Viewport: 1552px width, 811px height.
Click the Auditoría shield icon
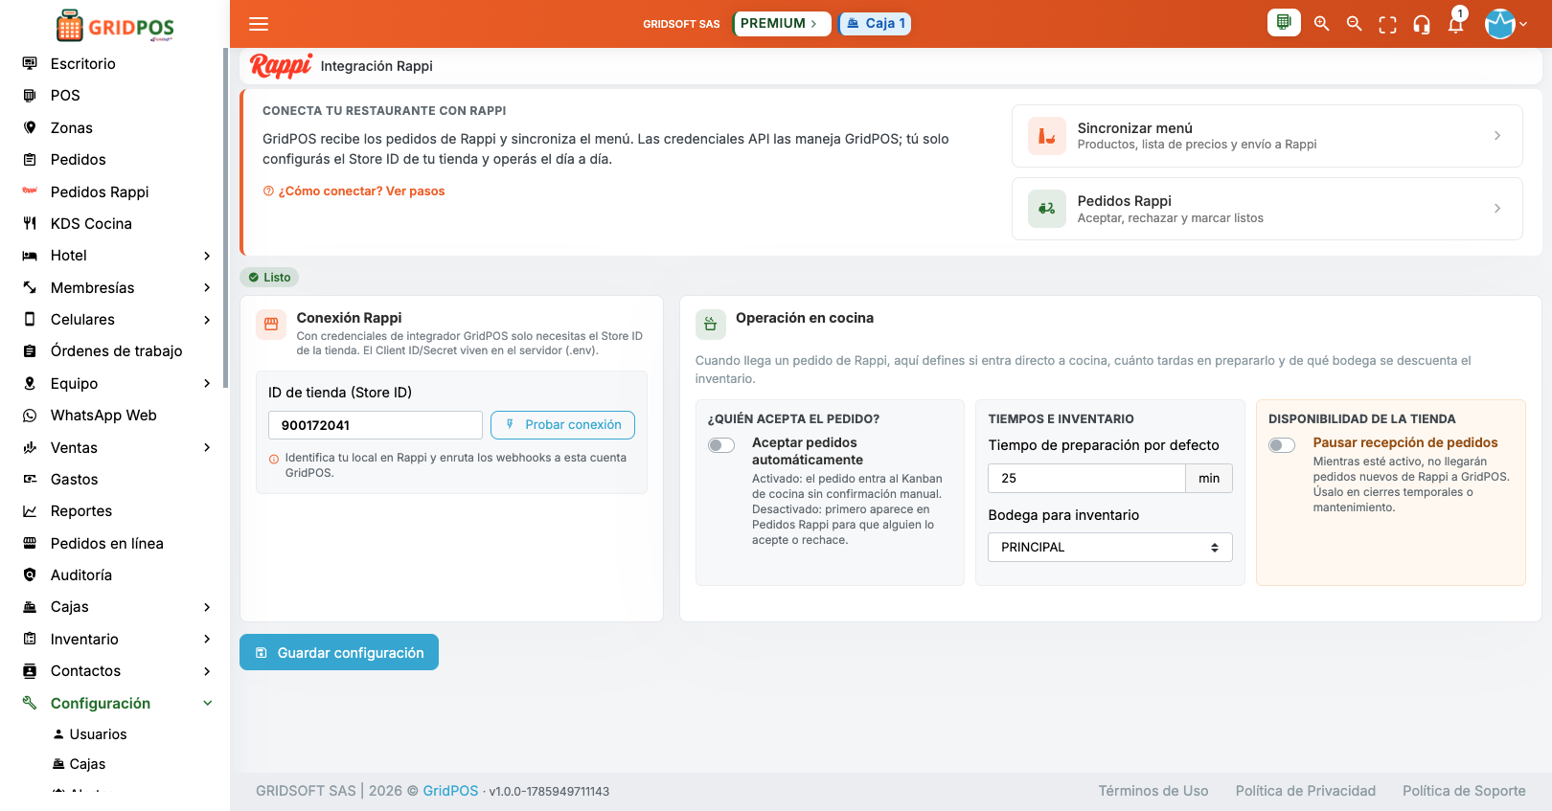30,574
